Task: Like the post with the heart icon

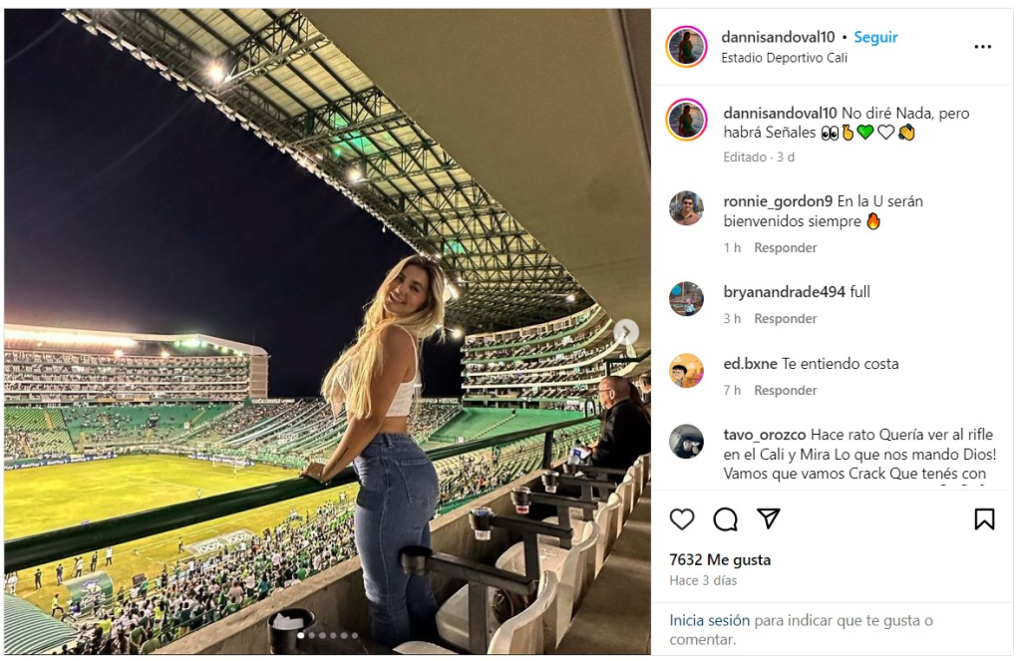Action: [x=682, y=518]
